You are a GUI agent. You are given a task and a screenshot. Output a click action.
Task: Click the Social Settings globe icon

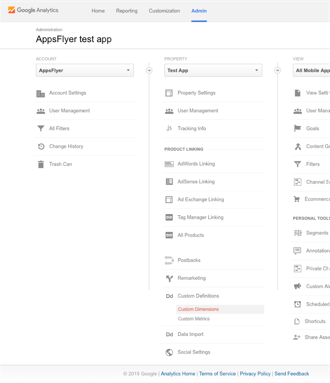click(x=169, y=352)
